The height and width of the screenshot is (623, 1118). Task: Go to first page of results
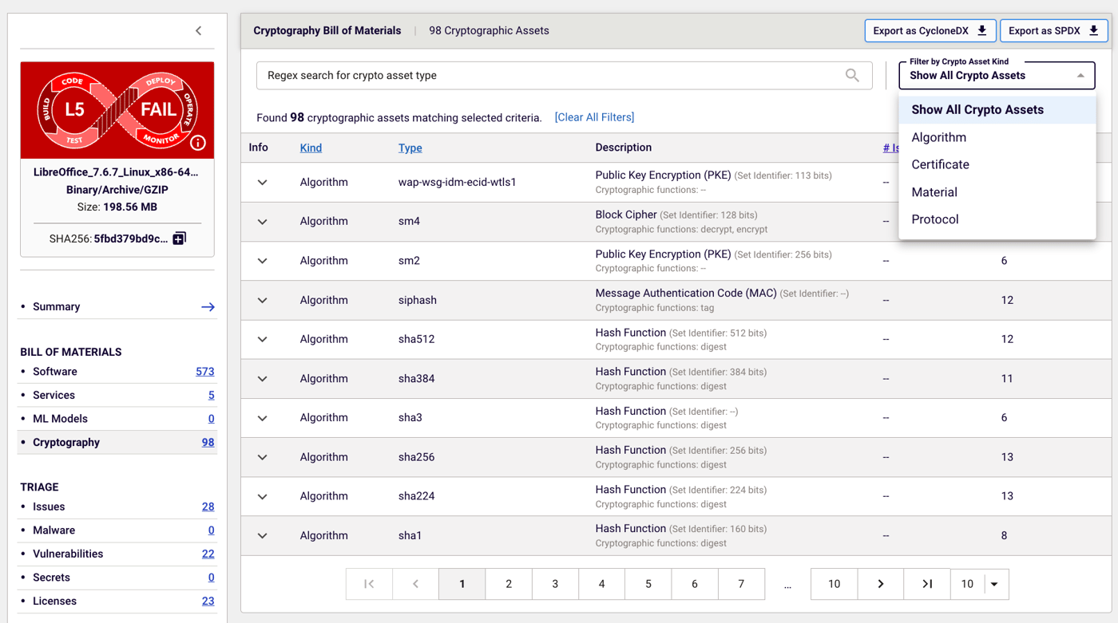[369, 584]
